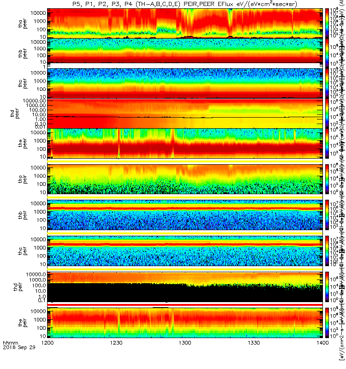Click the color bar beside thb peer panel
346x369 pixels.
pos(327,54)
